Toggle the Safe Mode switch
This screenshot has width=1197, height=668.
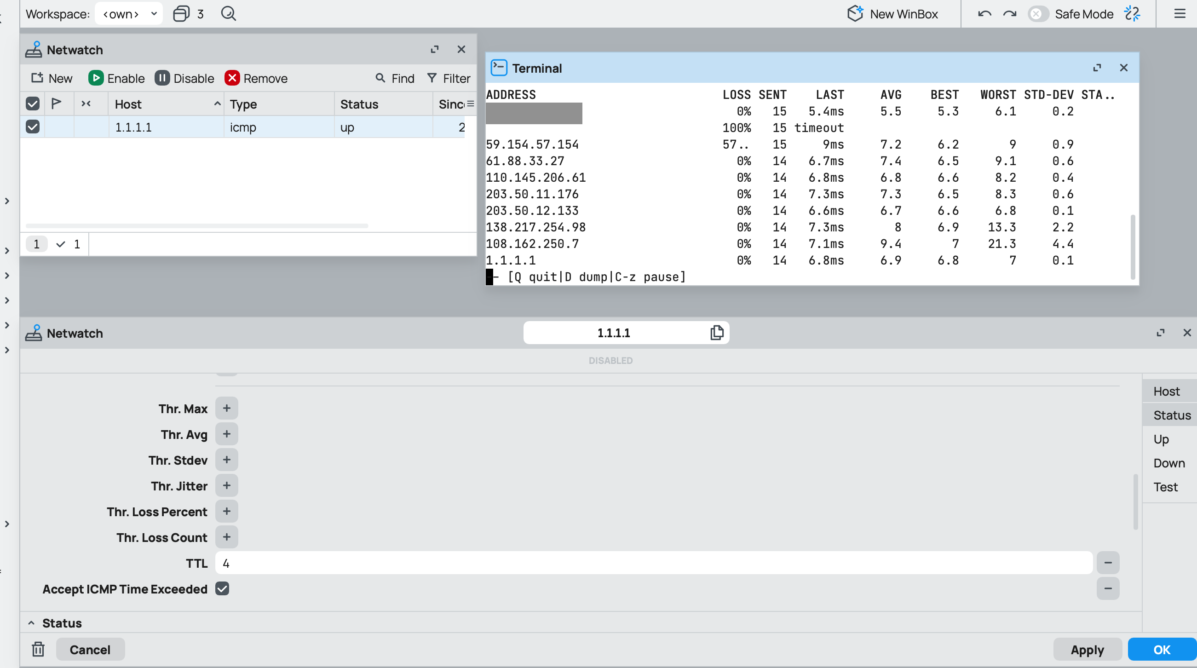pos(1038,14)
